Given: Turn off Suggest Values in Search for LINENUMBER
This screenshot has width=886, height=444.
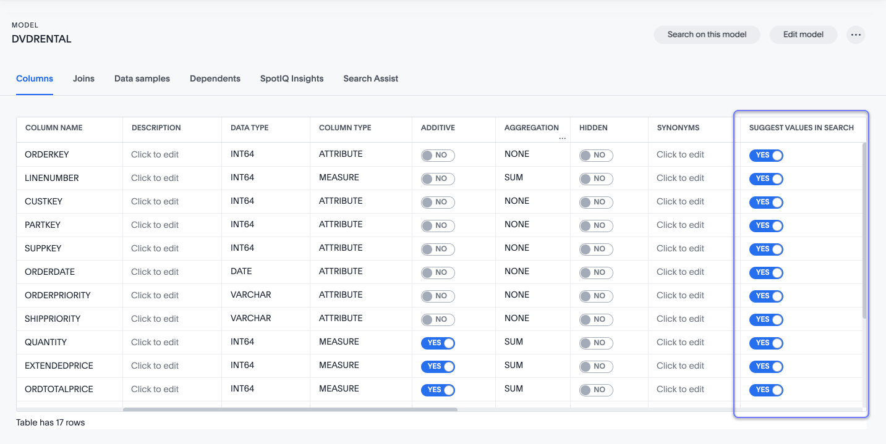Looking at the screenshot, I should [x=766, y=178].
